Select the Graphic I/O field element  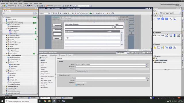[x=167, y=35]
